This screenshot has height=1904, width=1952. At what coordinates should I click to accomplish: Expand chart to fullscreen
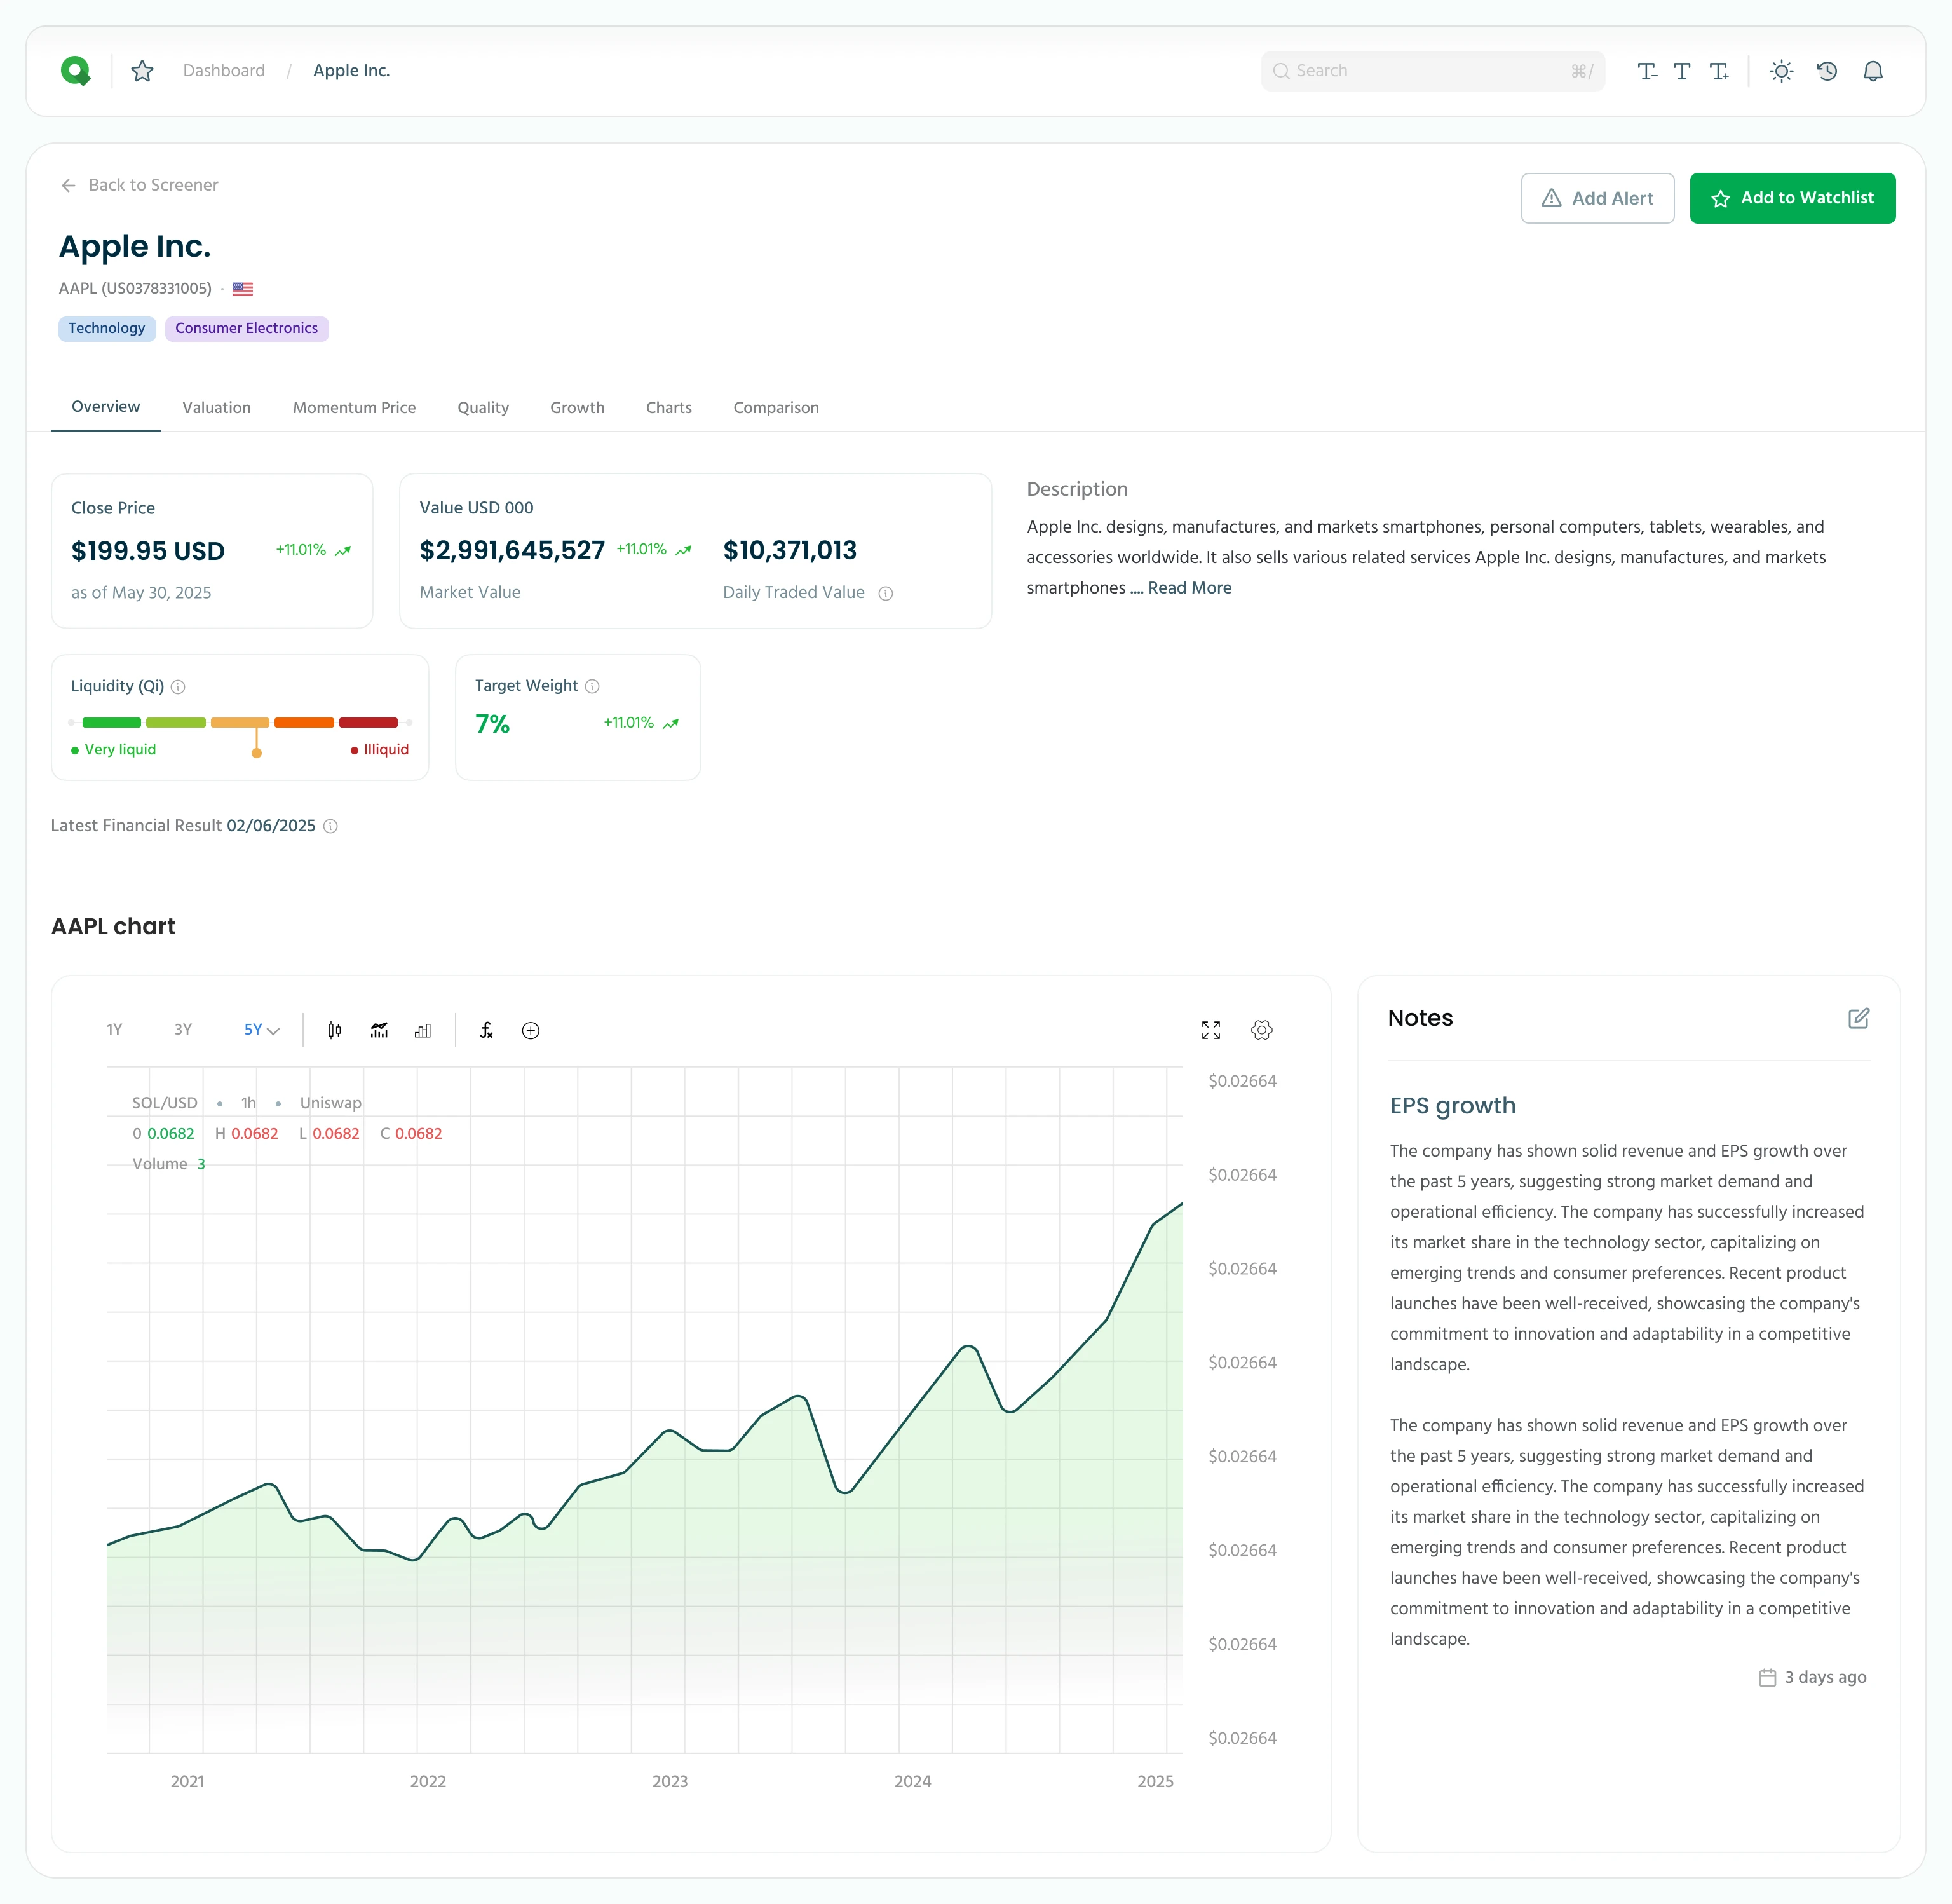tap(1211, 1030)
